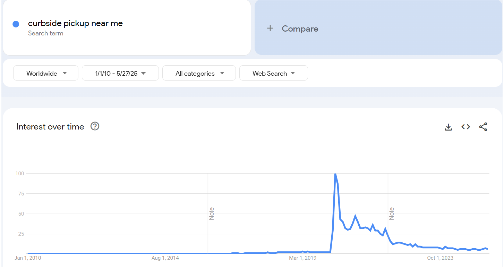Click the second Note marker on chart

(392, 214)
